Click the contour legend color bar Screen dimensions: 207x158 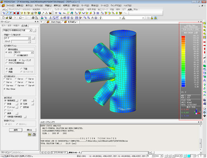(x=183, y=61)
